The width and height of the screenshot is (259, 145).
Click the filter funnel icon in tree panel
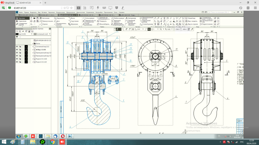[x=17, y=37]
